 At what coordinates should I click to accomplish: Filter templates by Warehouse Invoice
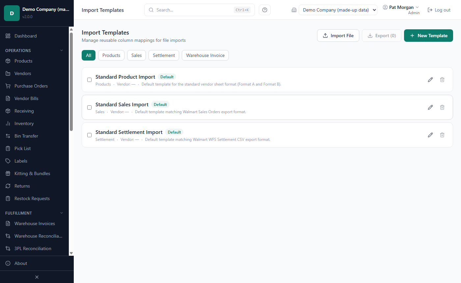tap(205, 55)
